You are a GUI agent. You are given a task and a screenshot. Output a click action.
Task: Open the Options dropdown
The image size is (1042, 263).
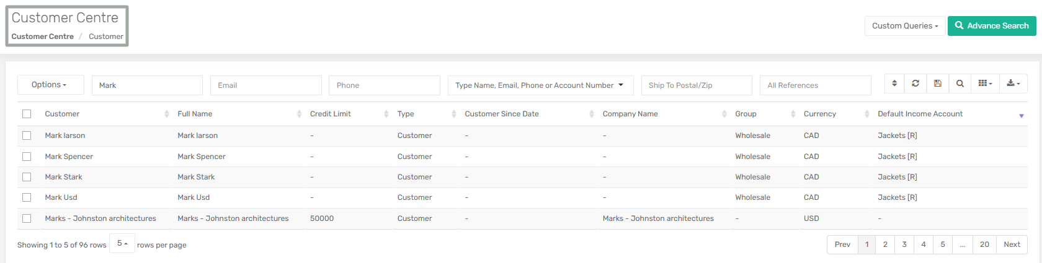click(x=50, y=85)
